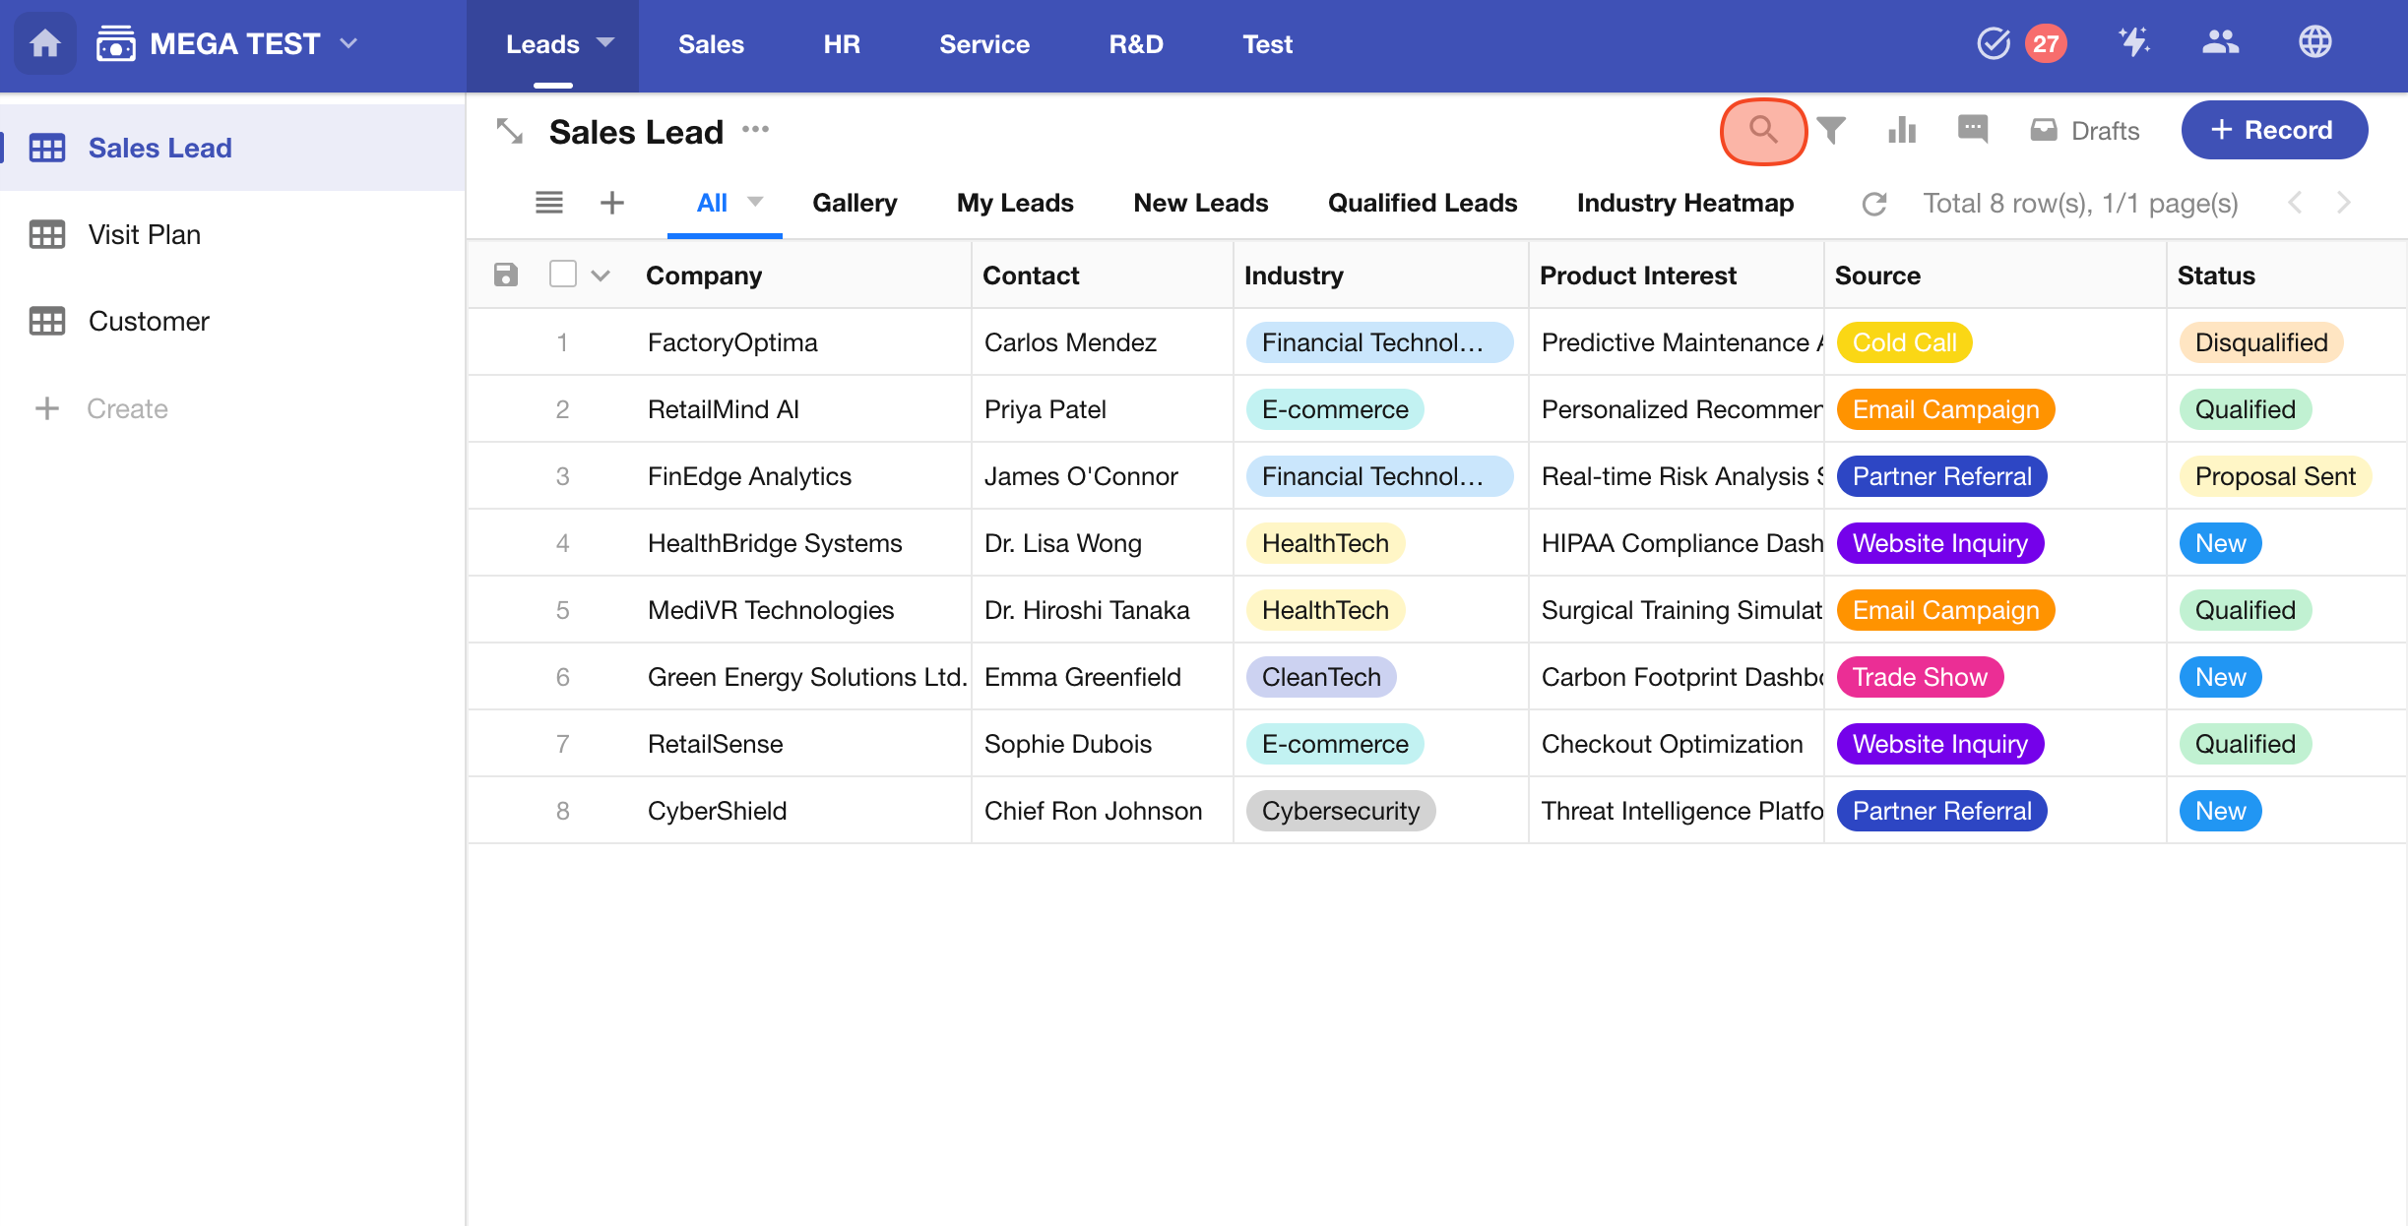Open the users people icon
The width and height of the screenshot is (2408, 1226).
(2220, 42)
